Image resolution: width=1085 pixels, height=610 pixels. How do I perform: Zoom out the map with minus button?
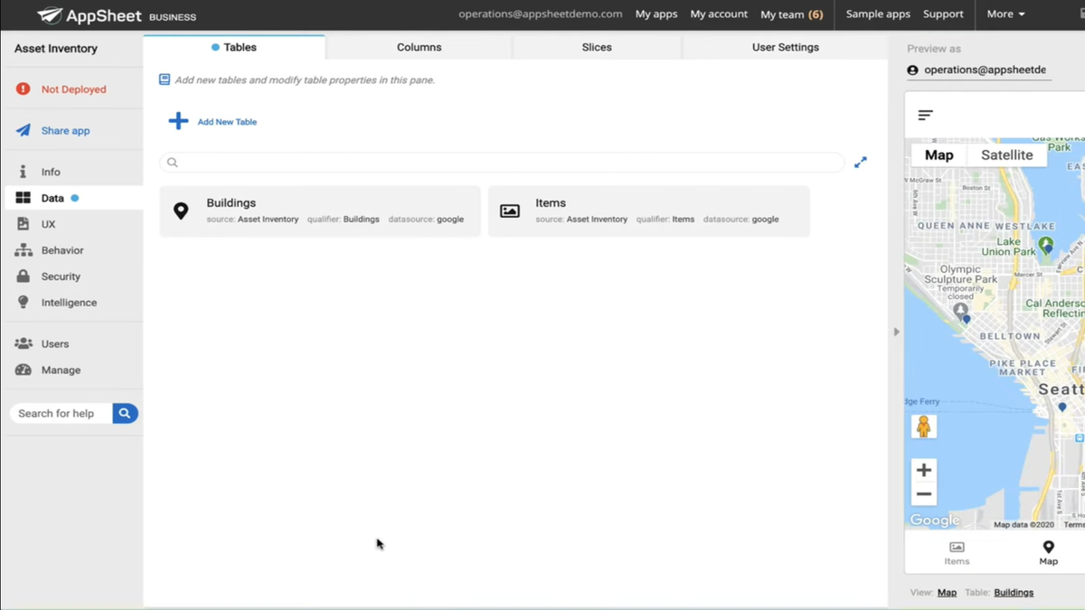923,494
